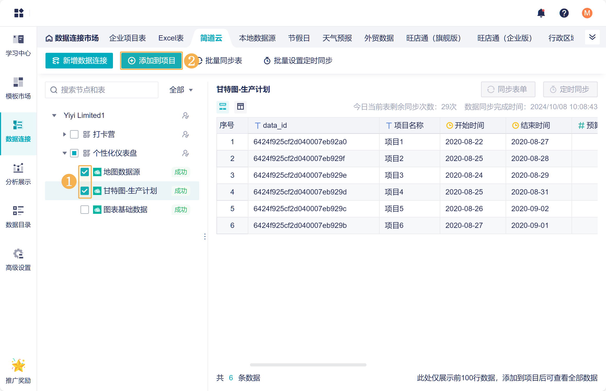Viewport: 606px width, 391px height.
Task: Uncheck the 地图数据源 checkbox
Action: click(85, 172)
